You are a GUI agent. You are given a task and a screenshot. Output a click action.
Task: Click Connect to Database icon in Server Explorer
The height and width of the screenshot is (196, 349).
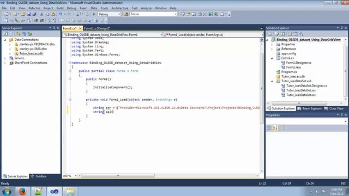[x=19, y=34]
